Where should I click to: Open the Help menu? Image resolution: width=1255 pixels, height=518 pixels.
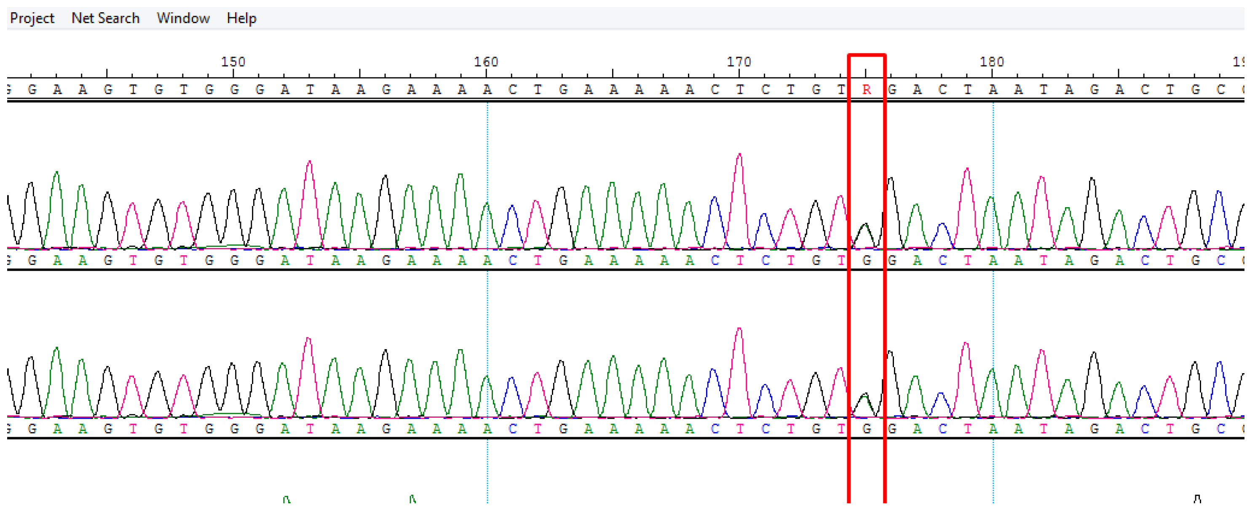pyautogui.click(x=241, y=18)
